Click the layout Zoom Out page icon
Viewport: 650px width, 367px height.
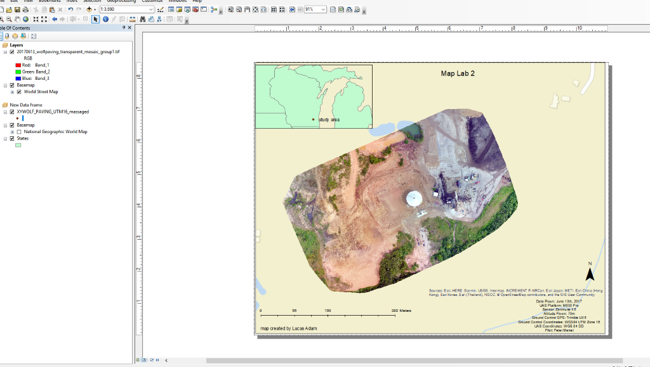click(239, 10)
